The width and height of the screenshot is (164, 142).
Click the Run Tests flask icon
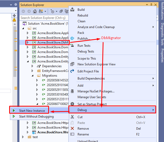72,46
